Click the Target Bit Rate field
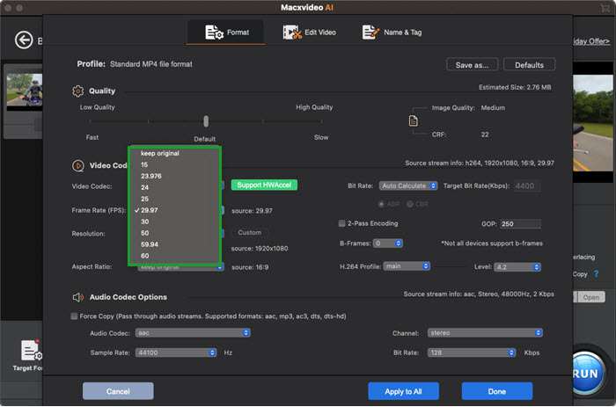Screen dimensions: 616x407 point(526,185)
